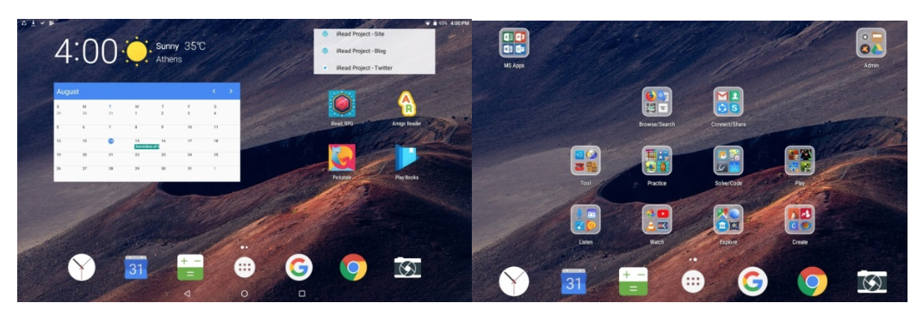Go to previous month in calendar widget

point(214,92)
